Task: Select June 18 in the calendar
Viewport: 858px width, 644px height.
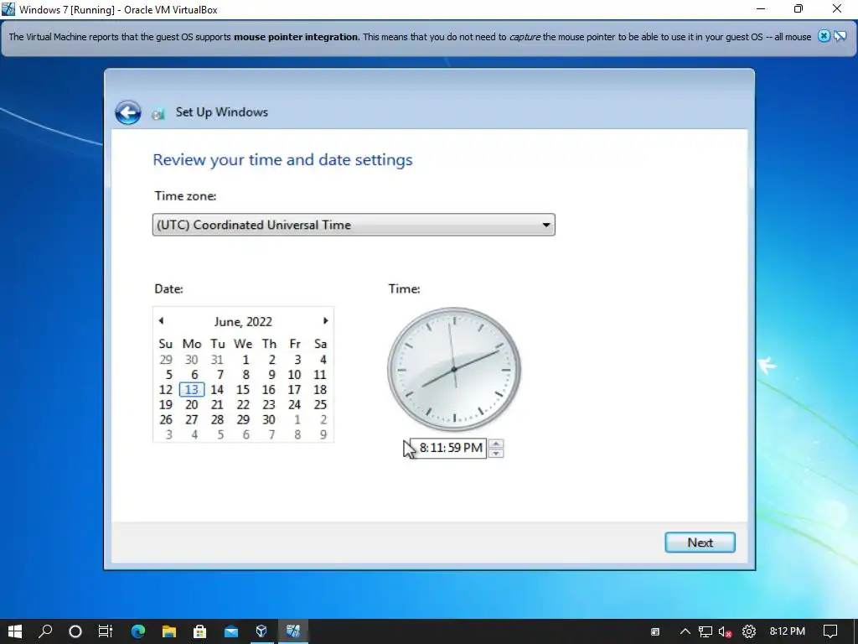Action: pos(320,389)
